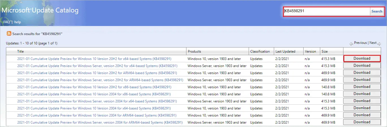This screenshot has height=127, width=387.
Task: Download Windows 10 2004 x64-based update
Action: tap(362, 108)
